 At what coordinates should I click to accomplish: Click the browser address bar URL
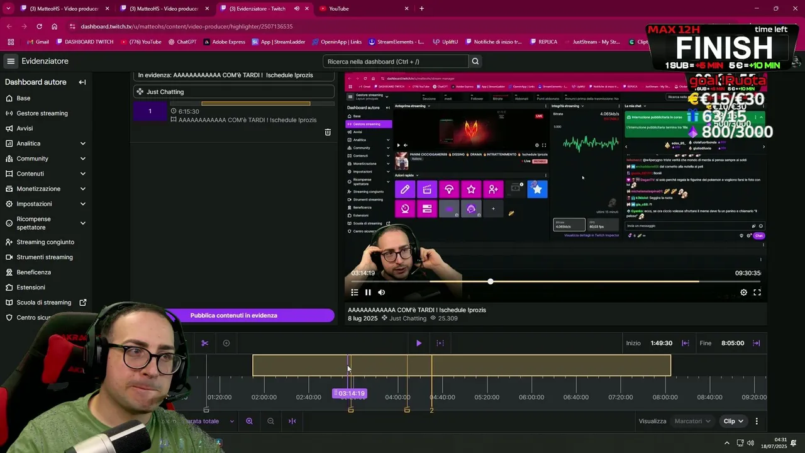coord(186,26)
